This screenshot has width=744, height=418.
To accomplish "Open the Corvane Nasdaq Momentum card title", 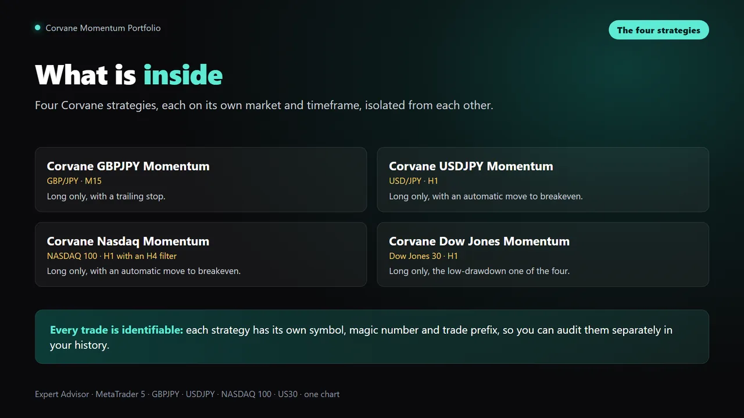I will (128, 241).
